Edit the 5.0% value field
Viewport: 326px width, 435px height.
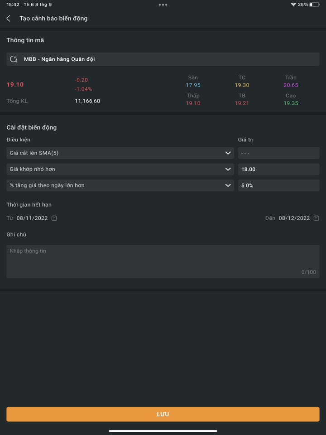point(278,185)
